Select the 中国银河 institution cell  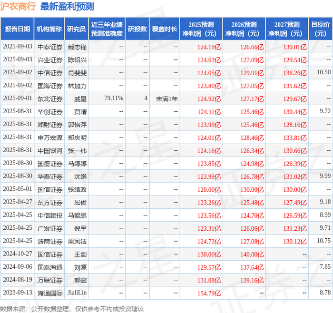click(50, 151)
